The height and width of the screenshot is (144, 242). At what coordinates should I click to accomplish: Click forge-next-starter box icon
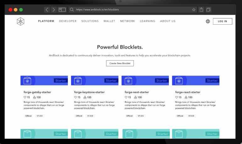pyautogui.click(x=129, y=81)
